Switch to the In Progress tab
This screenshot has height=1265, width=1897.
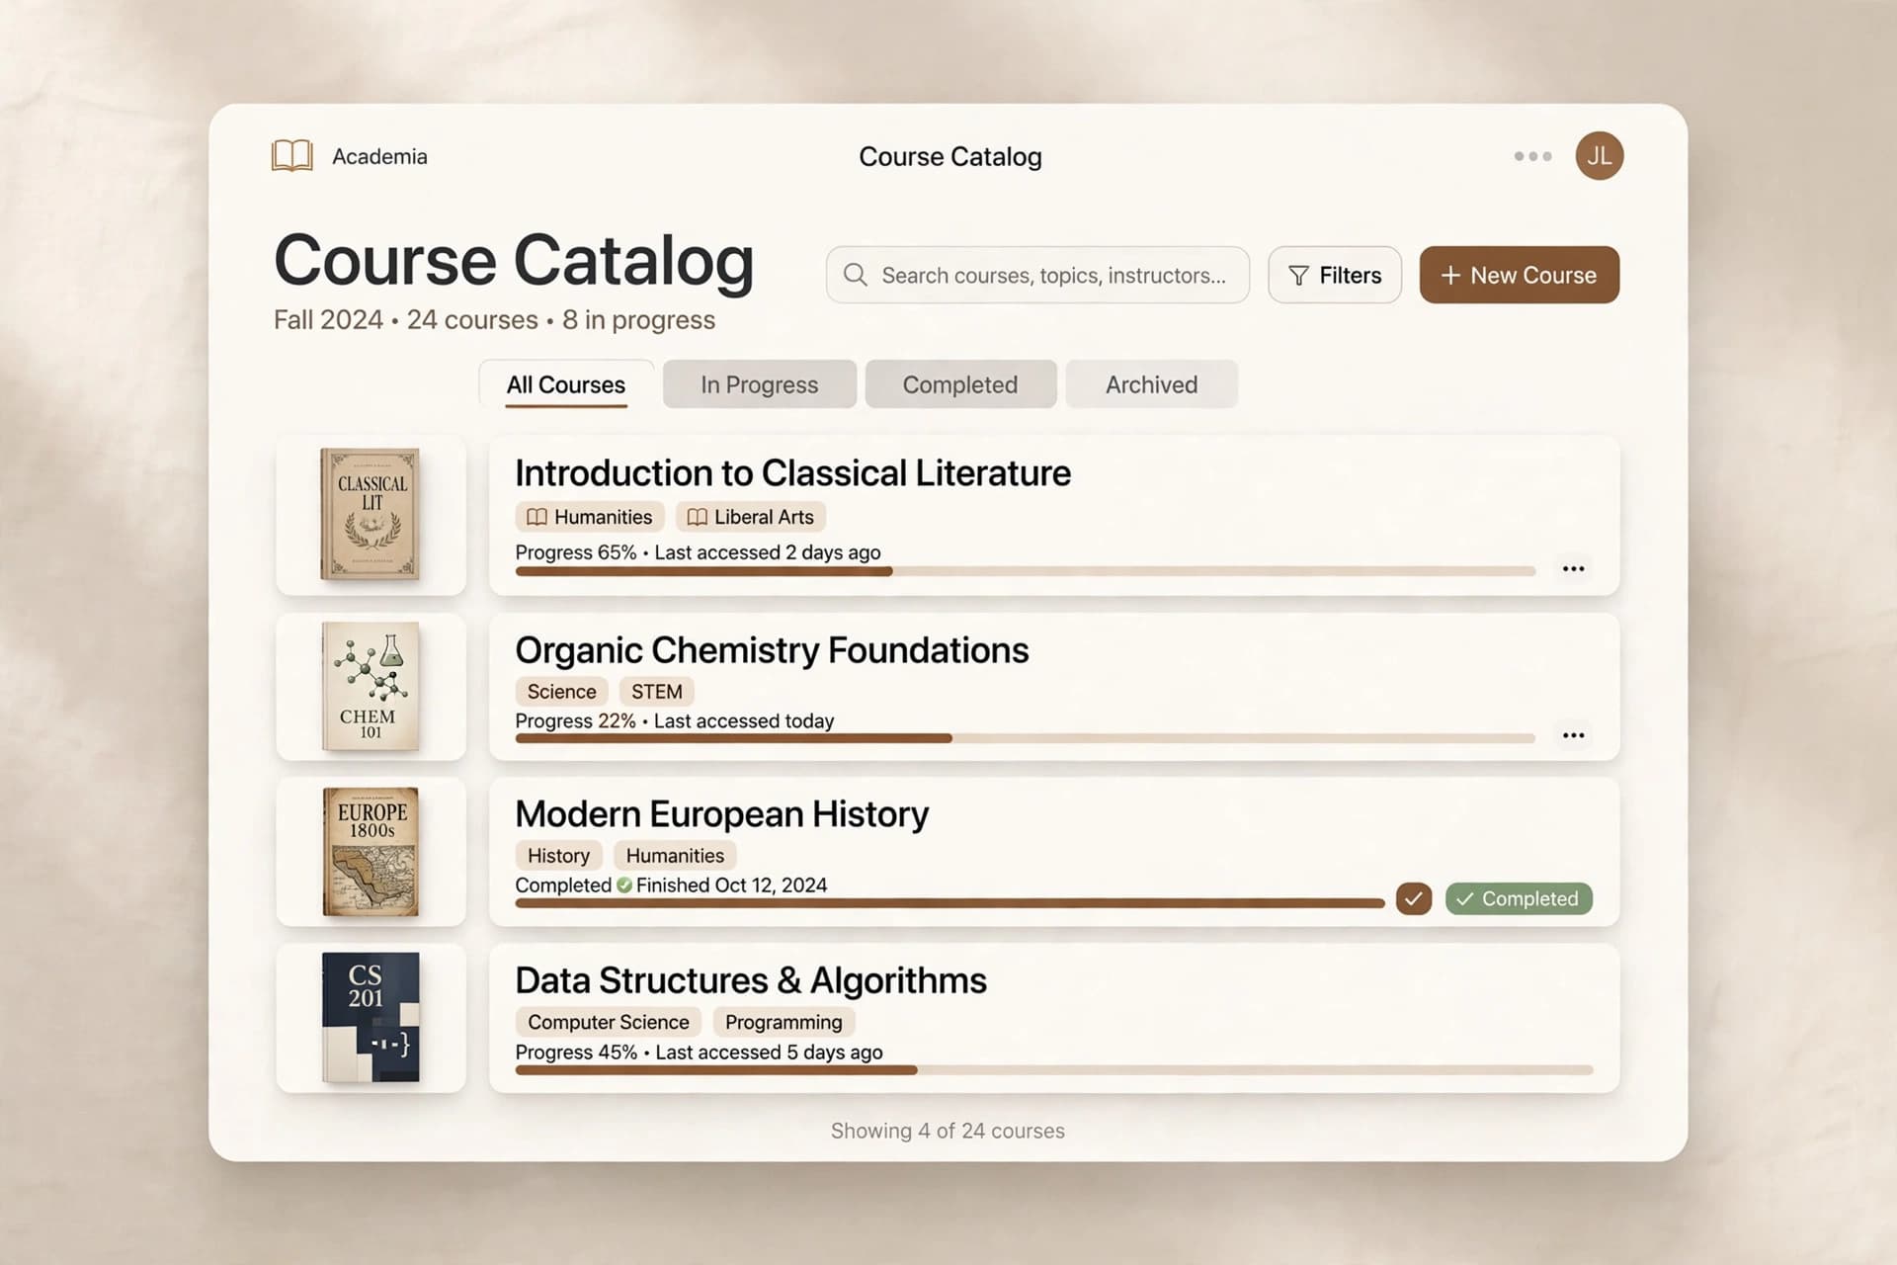click(759, 384)
